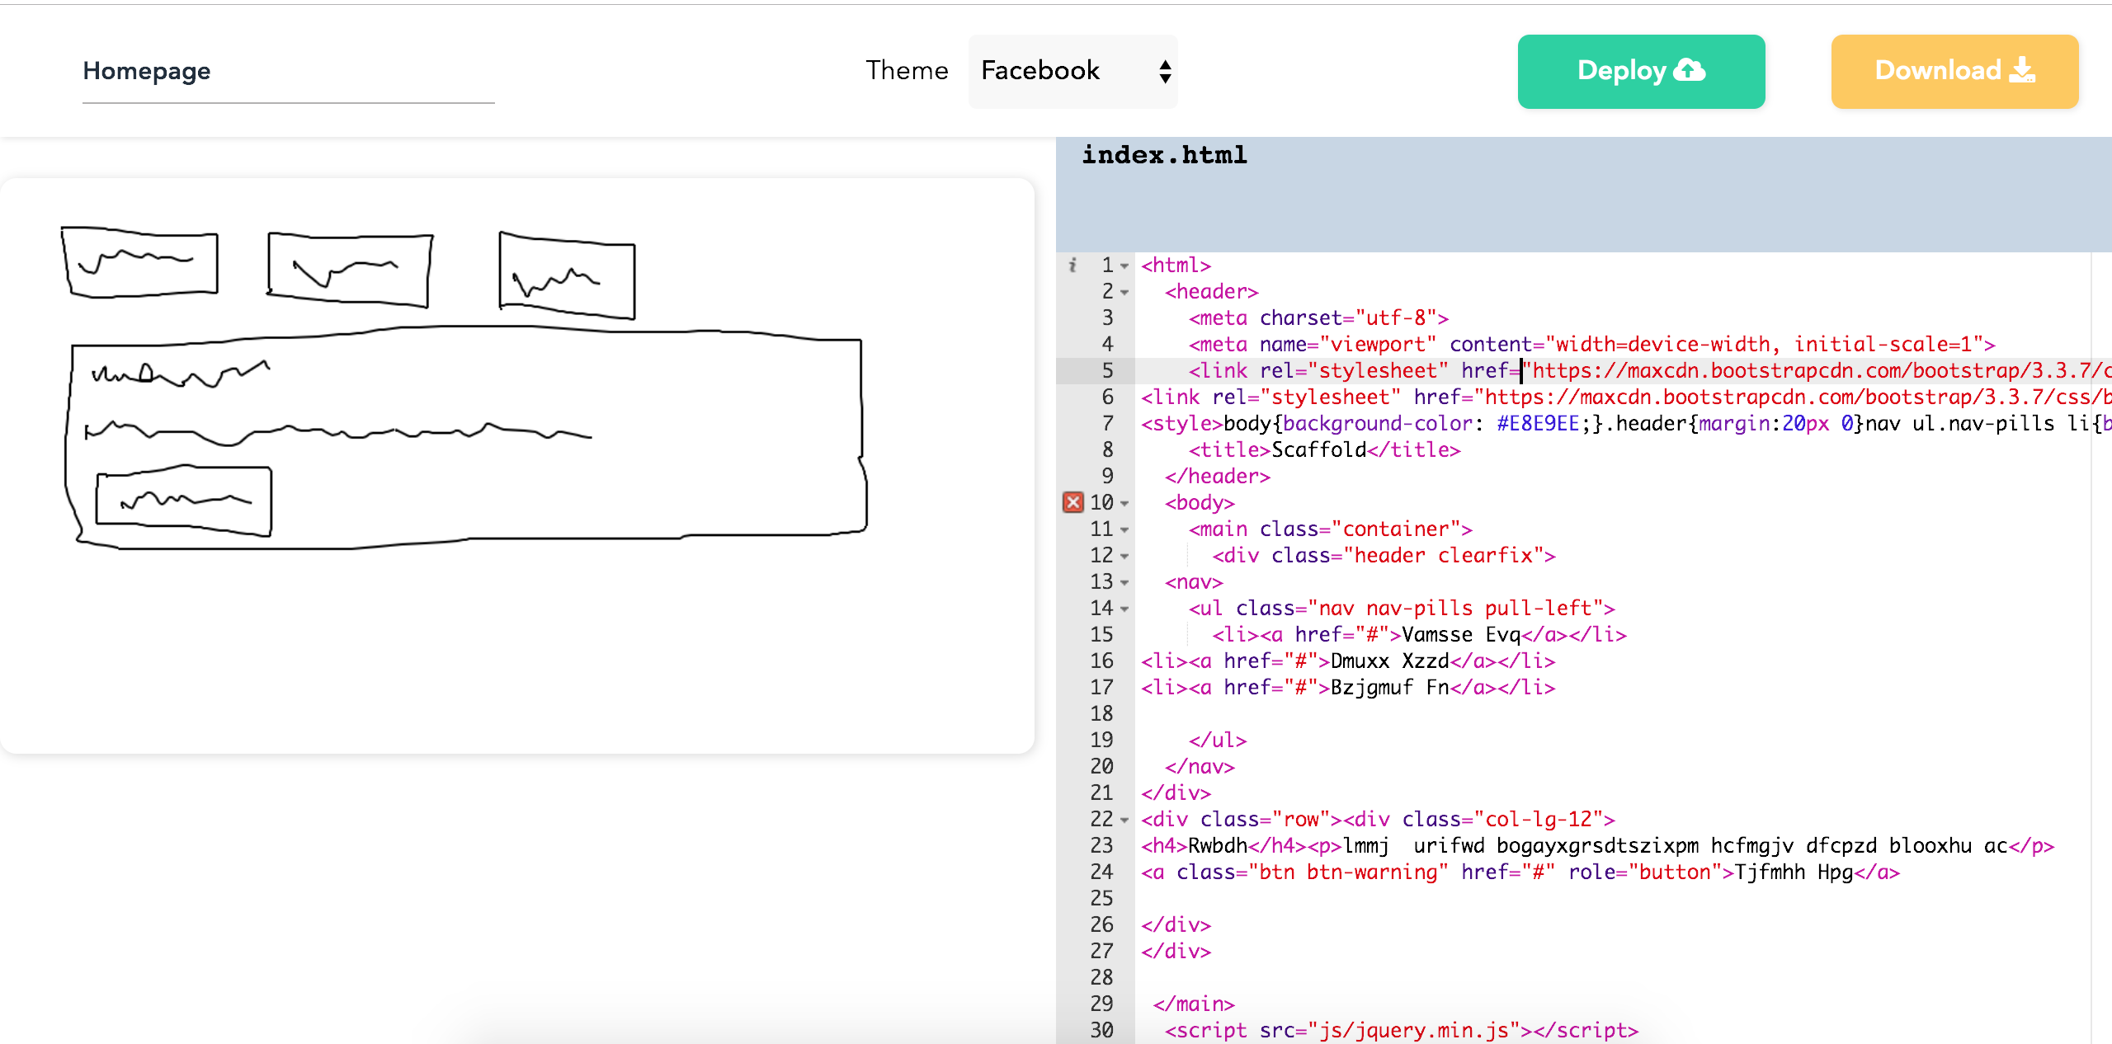Open the Facebook theme dropdown

[1072, 71]
